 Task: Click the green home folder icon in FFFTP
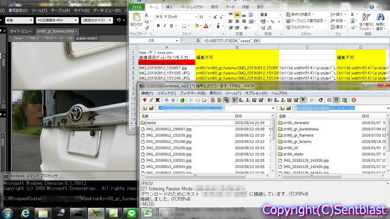(182, 100)
